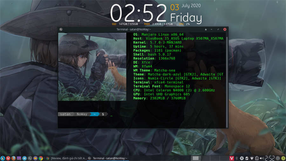This screenshot has height=161, width=286.
Task: Switch to the first workspace in pager
Action: pyautogui.click(x=196, y=158)
